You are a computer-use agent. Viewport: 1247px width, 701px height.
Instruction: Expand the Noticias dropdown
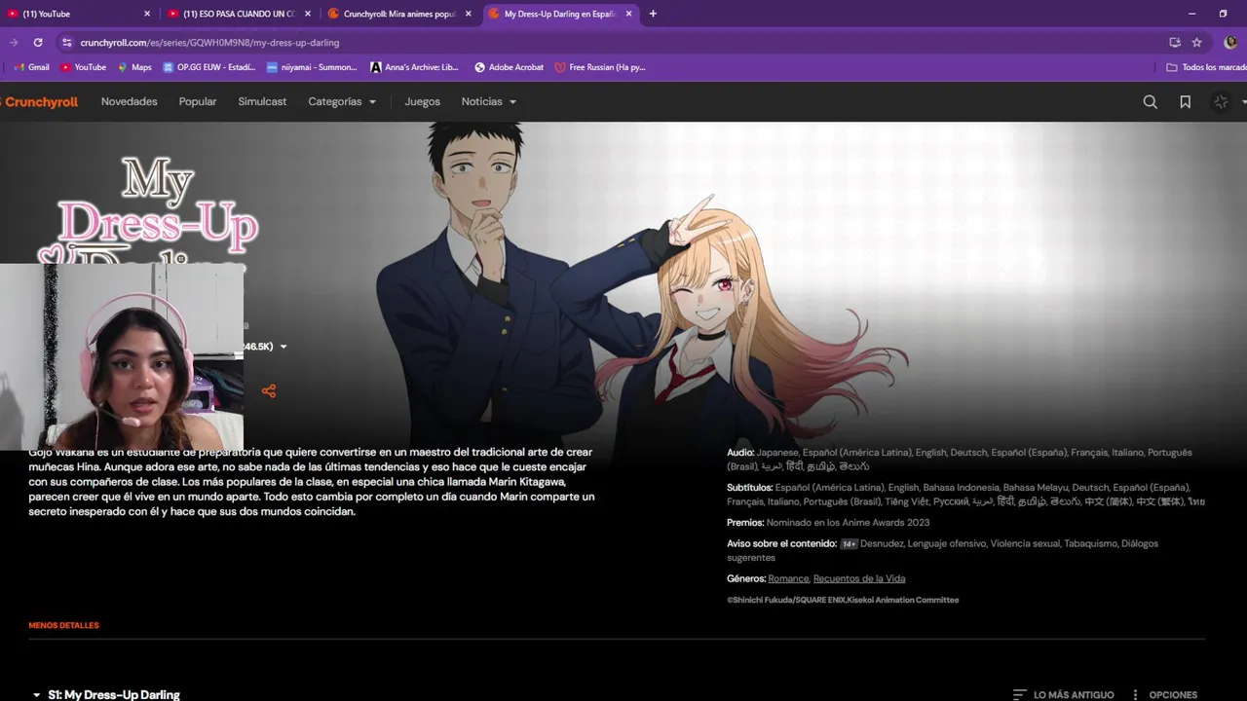pos(489,101)
